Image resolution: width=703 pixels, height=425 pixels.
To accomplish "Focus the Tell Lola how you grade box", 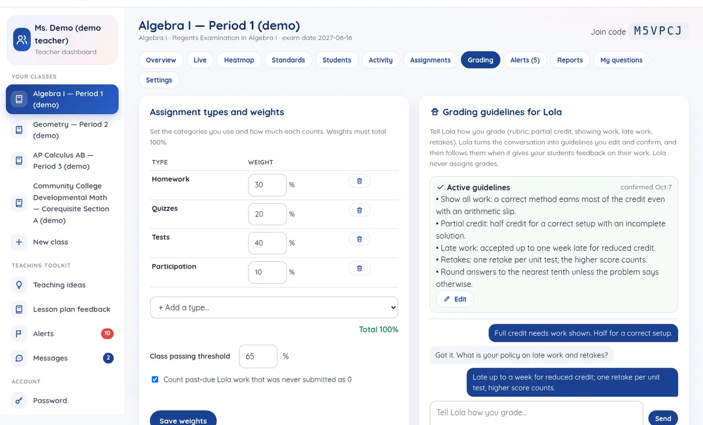I will (536, 413).
